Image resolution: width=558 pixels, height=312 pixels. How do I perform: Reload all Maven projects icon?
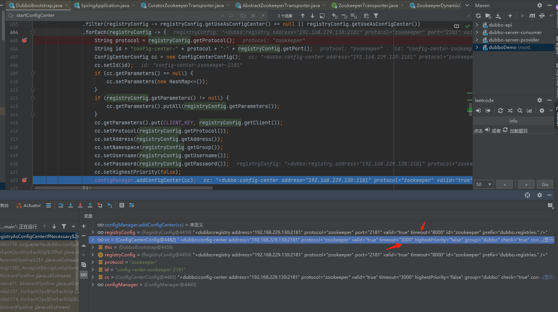click(x=478, y=16)
